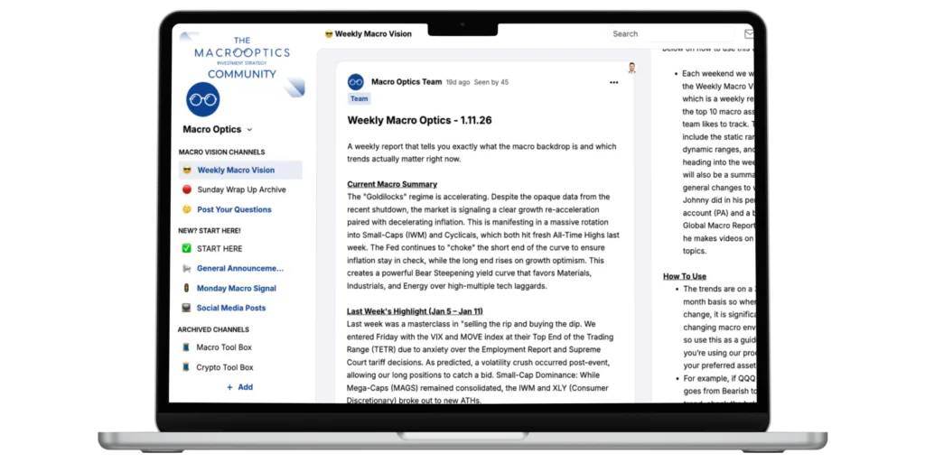Click the Add channel button
Screen dimensions: 925x462
[x=239, y=387]
